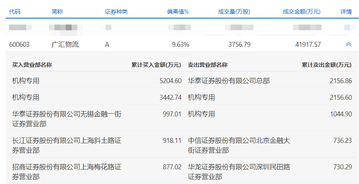Collapse the 600603 row details chevron

click(x=348, y=45)
